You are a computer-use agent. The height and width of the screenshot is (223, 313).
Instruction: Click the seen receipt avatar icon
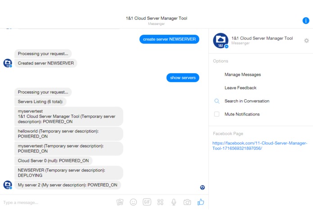click(202, 187)
